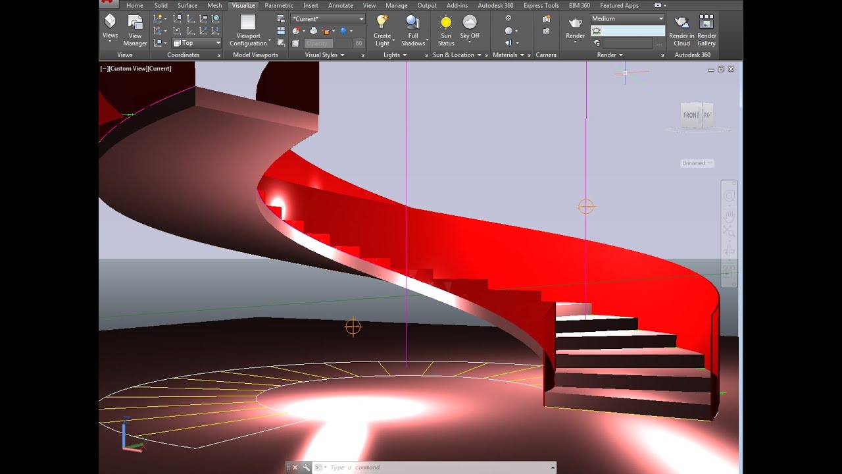Open the Annotate ribbon tab
The image size is (842, 474).
coord(341,5)
